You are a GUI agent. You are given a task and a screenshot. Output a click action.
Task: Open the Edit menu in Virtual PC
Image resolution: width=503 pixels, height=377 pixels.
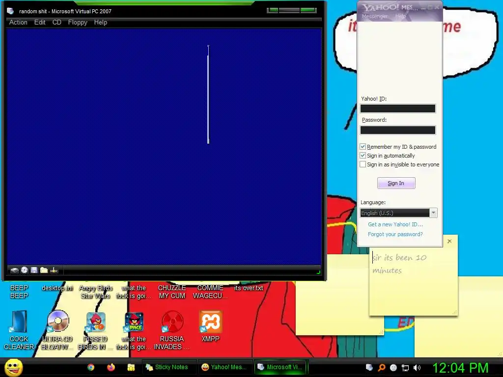(40, 23)
